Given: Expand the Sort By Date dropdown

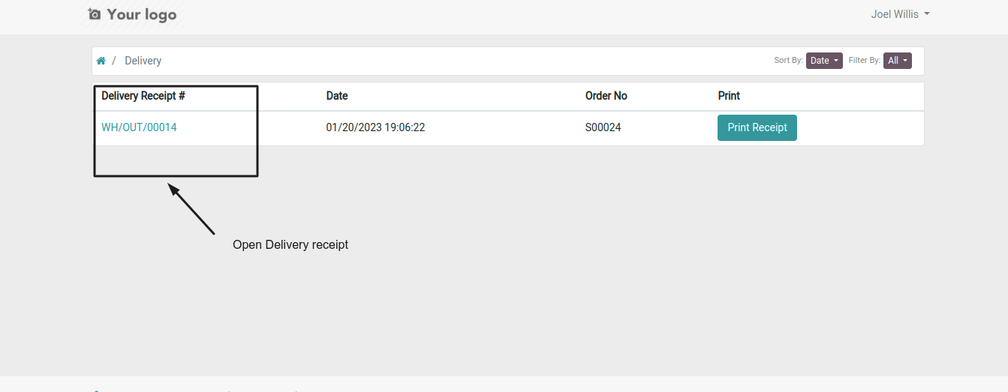Looking at the screenshot, I should (x=824, y=61).
